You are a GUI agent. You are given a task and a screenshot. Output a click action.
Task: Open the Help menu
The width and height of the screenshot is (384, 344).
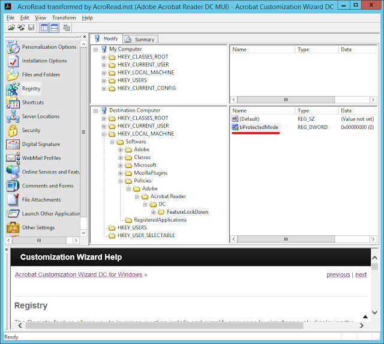(x=87, y=18)
